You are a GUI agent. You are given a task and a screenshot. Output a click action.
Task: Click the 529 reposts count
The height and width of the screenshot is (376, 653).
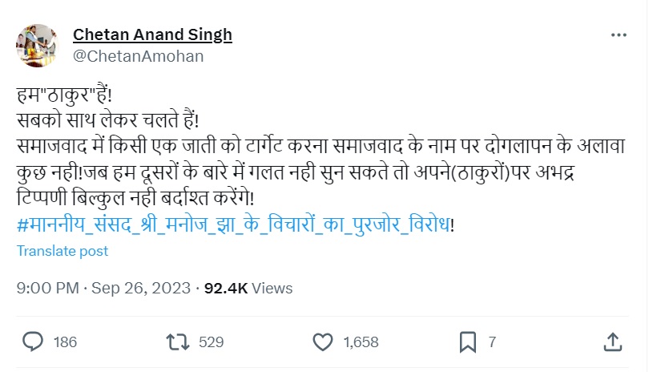(x=210, y=342)
